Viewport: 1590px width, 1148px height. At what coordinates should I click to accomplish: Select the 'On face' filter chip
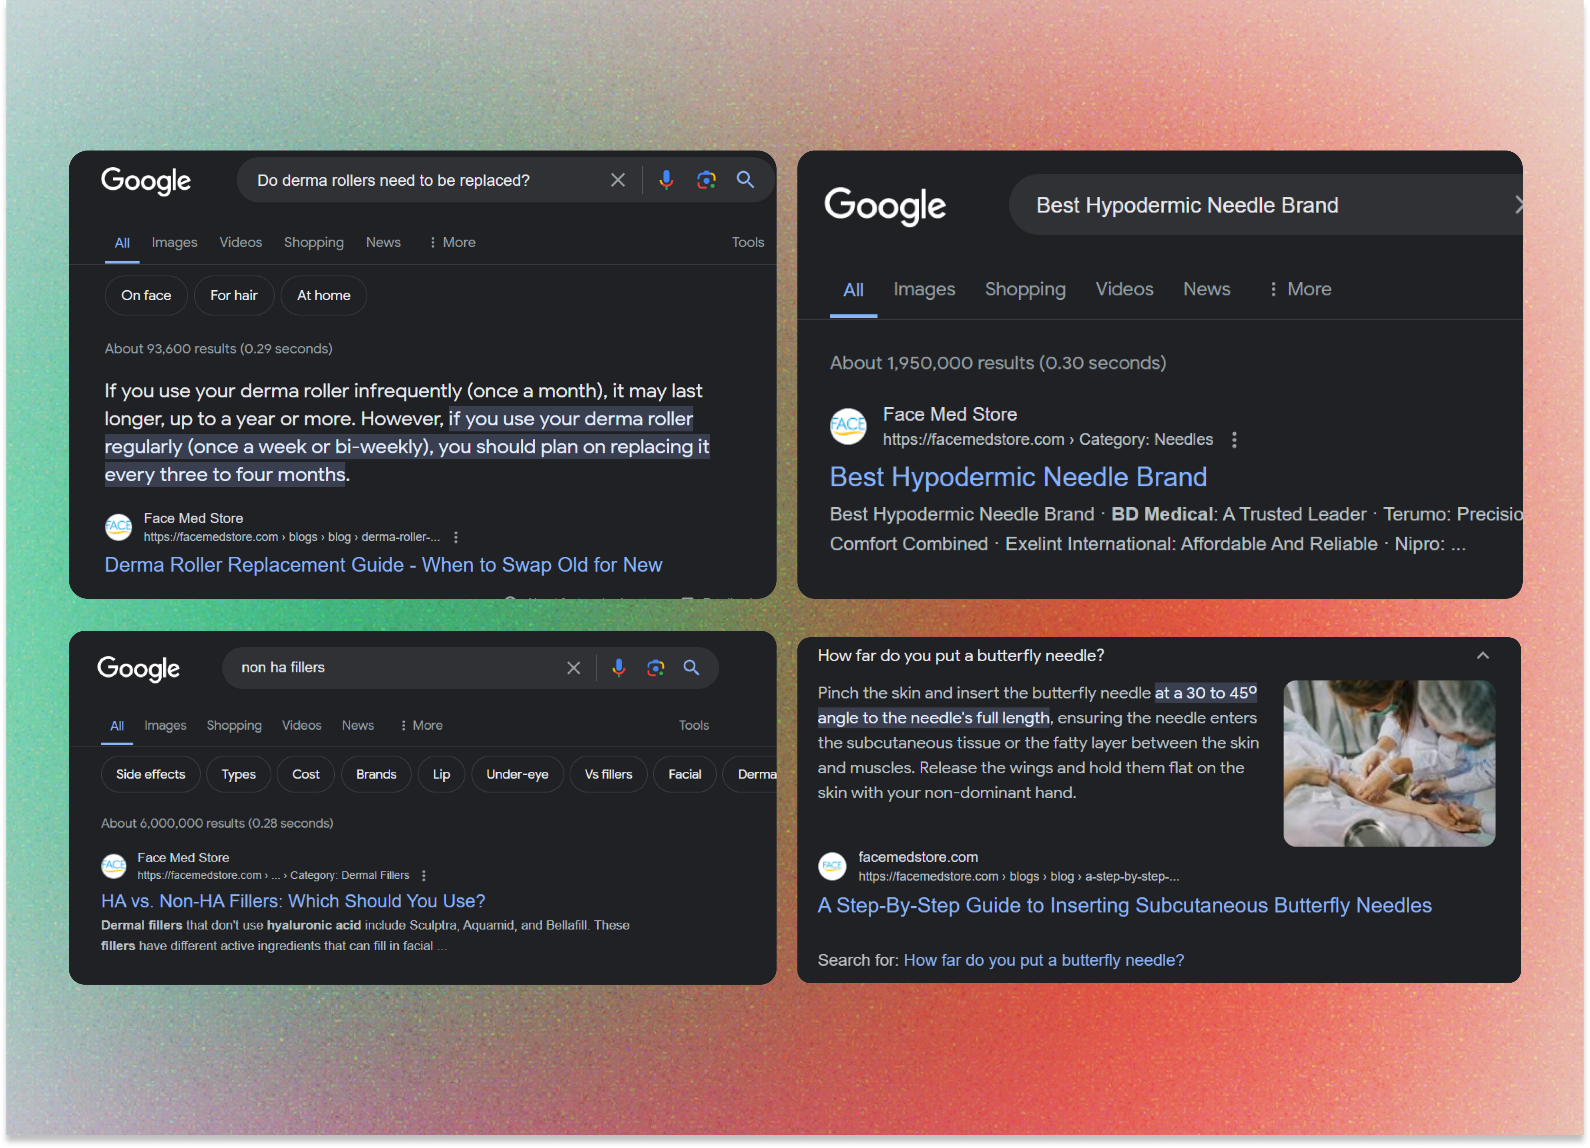click(146, 296)
